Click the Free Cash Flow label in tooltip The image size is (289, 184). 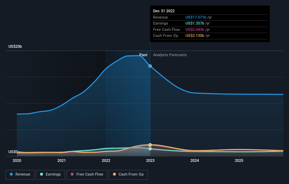167,29
